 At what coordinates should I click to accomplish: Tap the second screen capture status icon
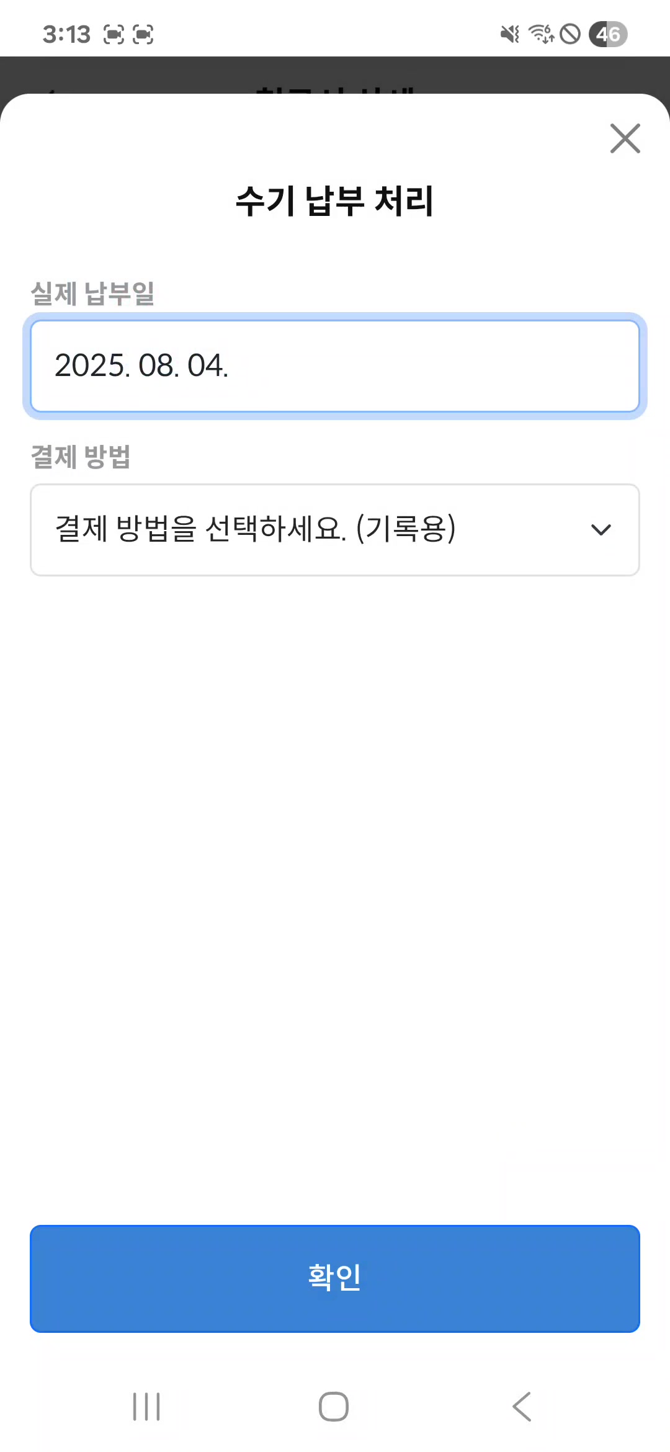[143, 34]
